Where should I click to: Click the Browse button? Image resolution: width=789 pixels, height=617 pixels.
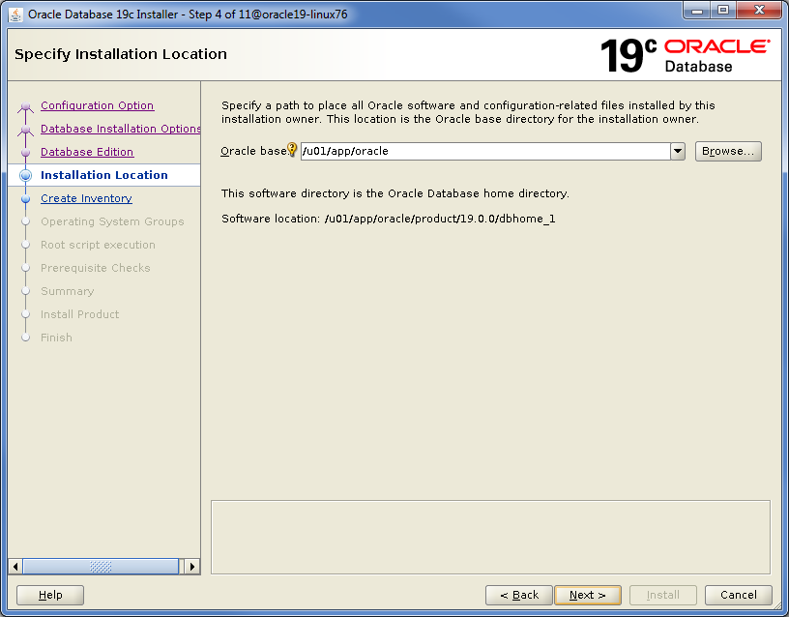pyautogui.click(x=728, y=151)
